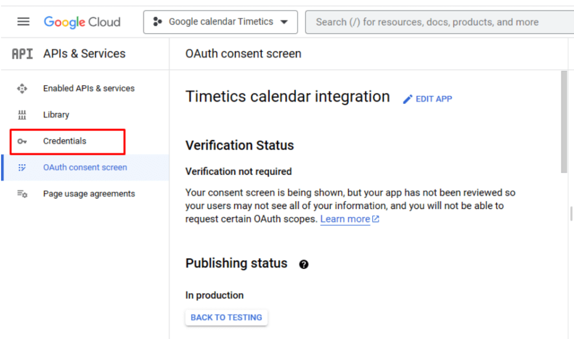
Task: Click the Timetics calendar integration title
Action: (288, 96)
